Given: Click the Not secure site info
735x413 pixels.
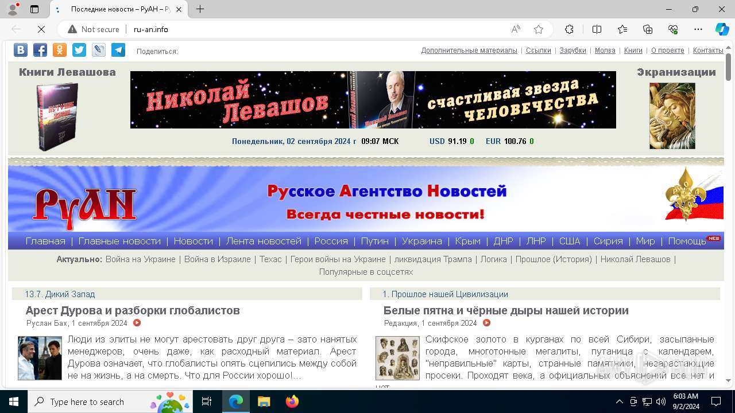Looking at the screenshot, I should coord(93,29).
